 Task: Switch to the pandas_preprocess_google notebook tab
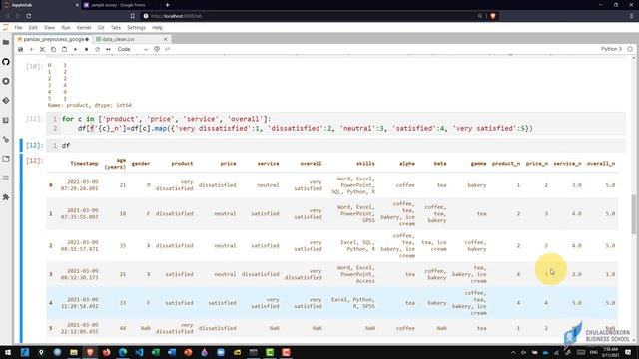click(x=53, y=39)
